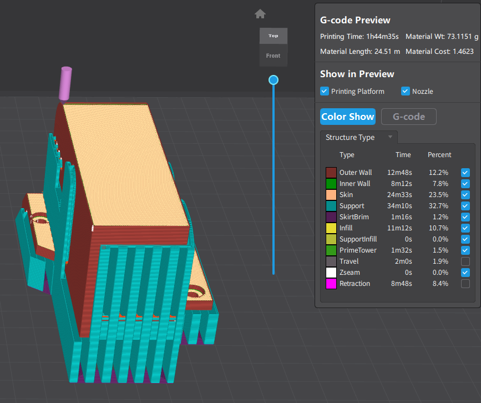Click the home view reset icon
Viewport: 481px width, 403px height.
260,14
